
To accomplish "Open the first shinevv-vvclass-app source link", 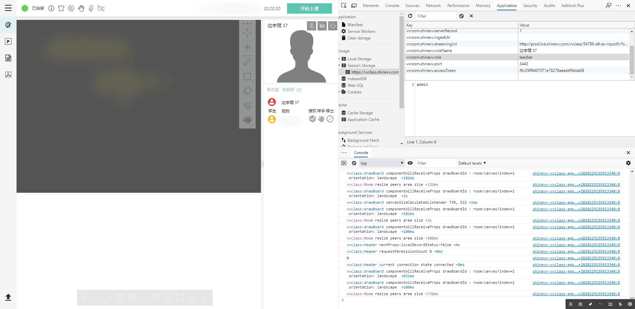I will tap(576, 173).
